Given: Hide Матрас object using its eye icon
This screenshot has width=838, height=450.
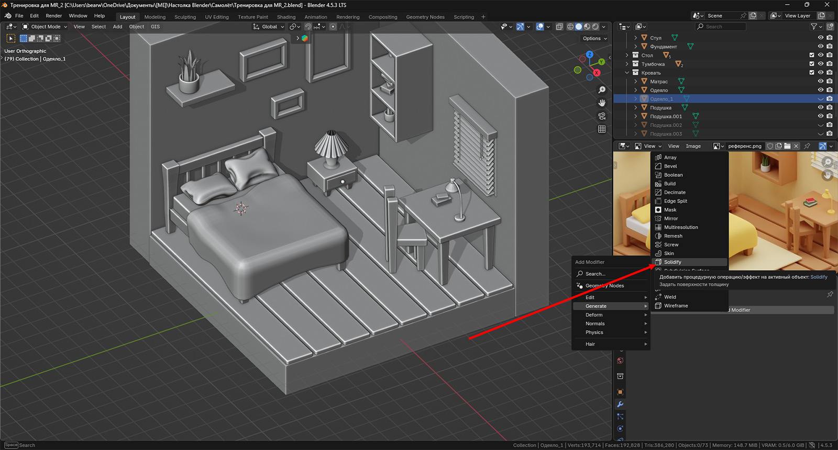Looking at the screenshot, I should coord(821,82).
